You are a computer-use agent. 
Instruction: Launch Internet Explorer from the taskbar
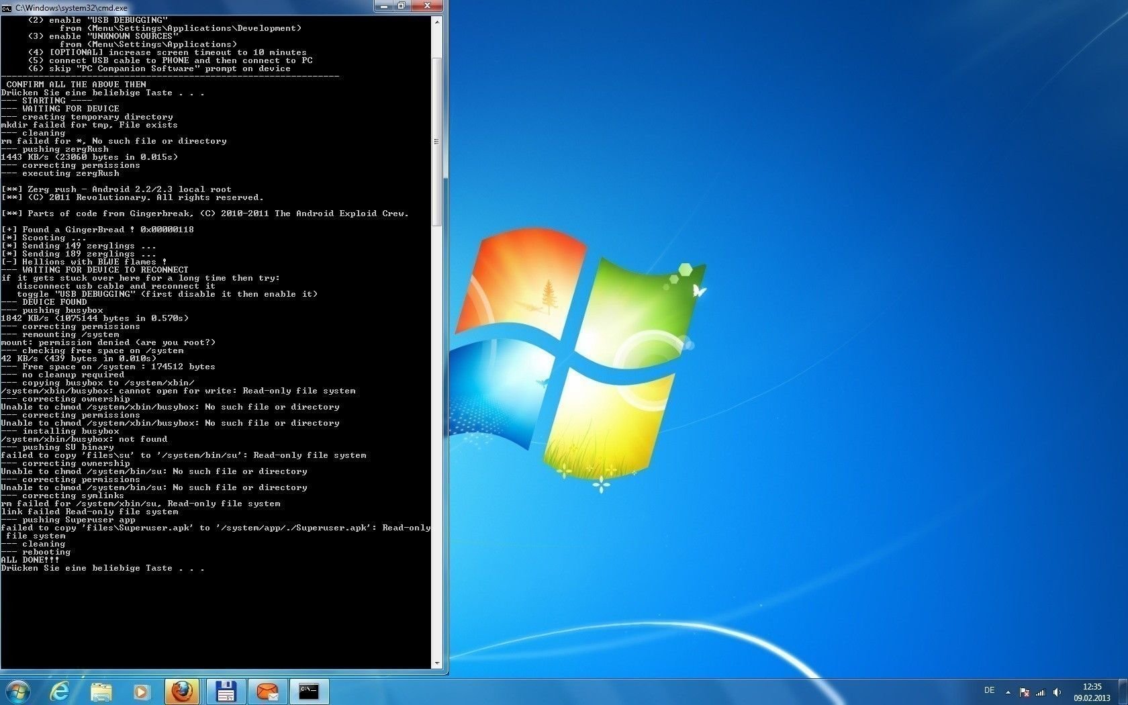(60, 692)
